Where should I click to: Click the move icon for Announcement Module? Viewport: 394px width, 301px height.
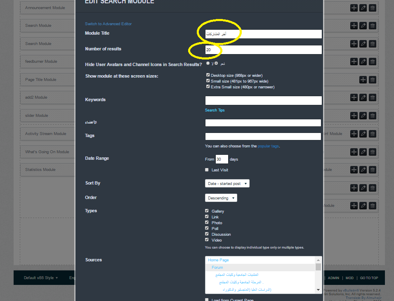point(354,8)
